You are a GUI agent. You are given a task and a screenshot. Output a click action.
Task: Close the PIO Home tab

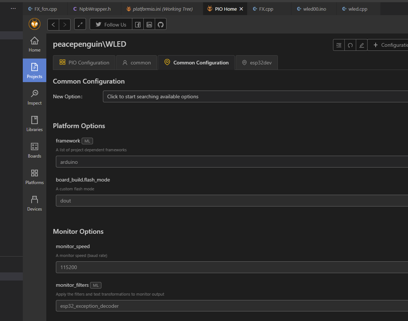(241, 9)
